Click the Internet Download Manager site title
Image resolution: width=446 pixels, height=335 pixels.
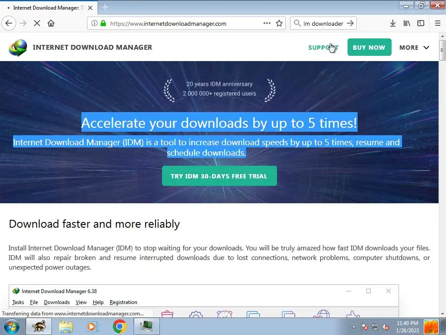pos(92,47)
